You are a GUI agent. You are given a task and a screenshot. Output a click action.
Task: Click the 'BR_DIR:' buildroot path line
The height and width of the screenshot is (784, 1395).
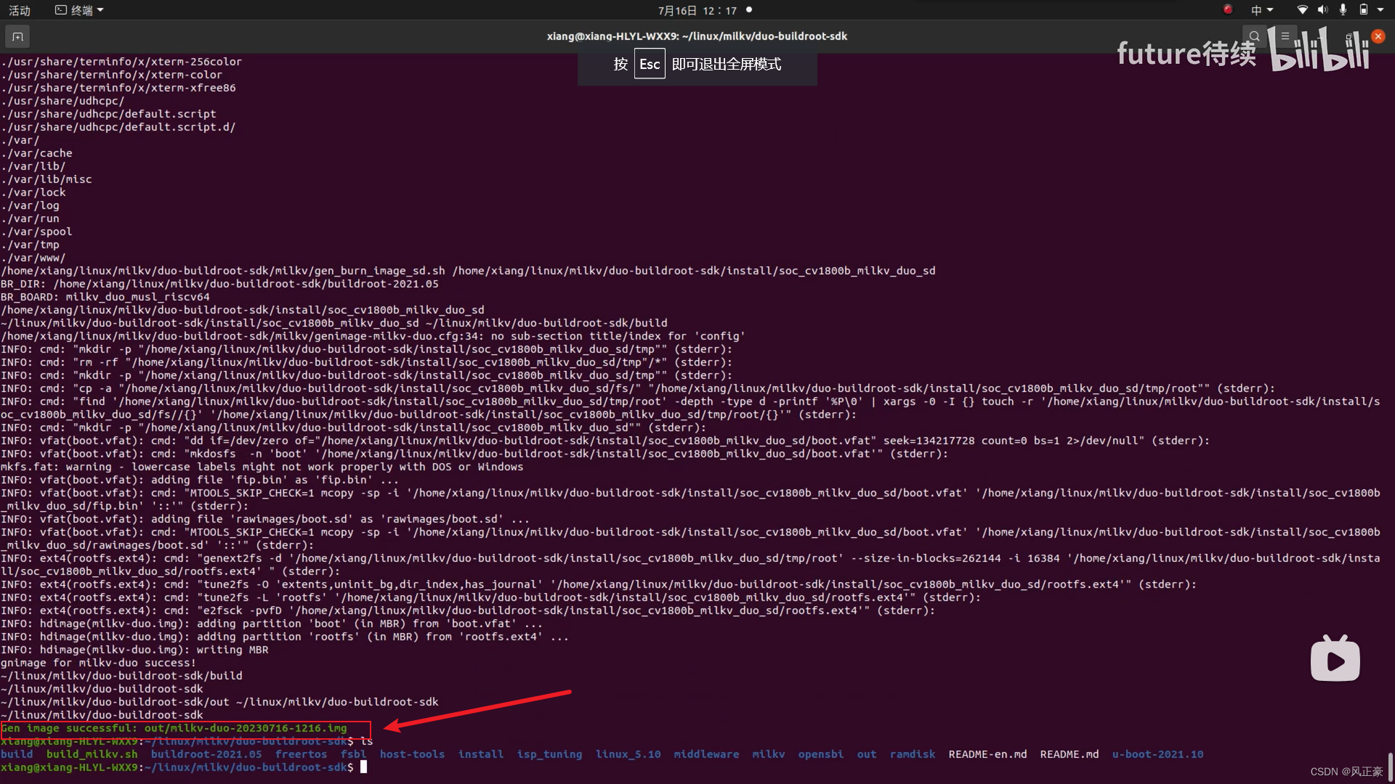219,284
